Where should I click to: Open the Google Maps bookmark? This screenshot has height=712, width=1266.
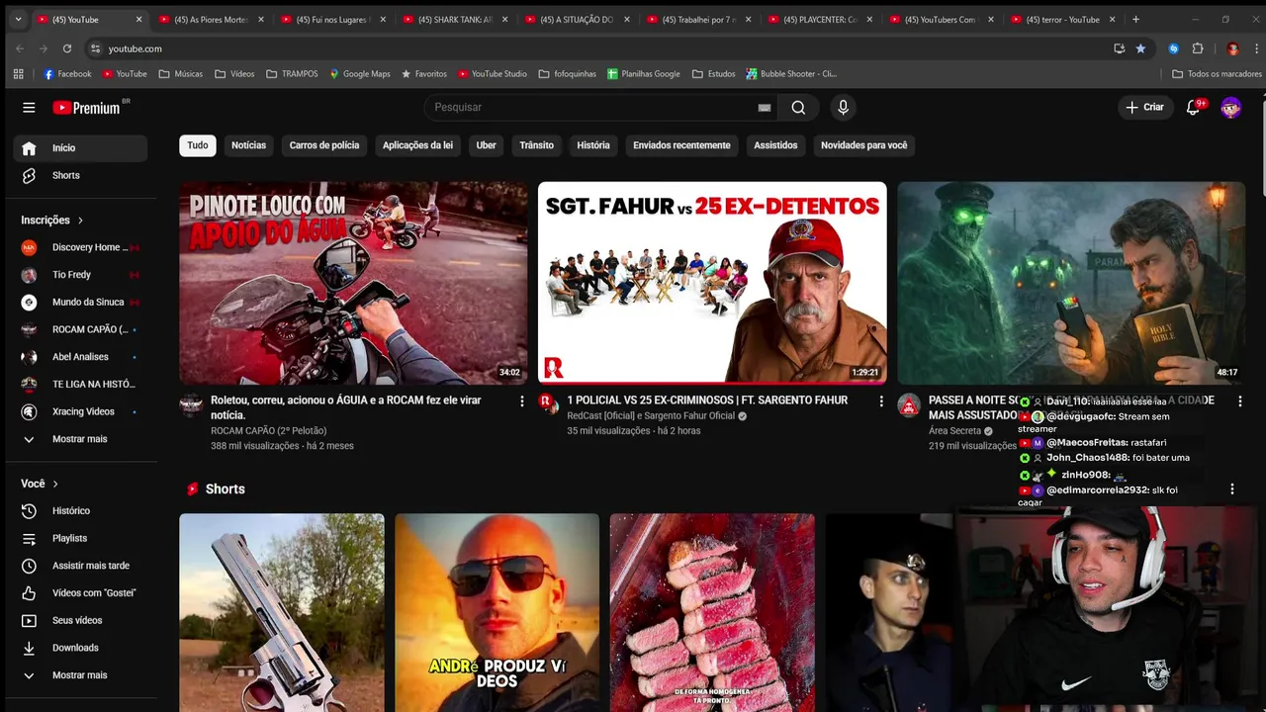pyautogui.click(x=360, y=74)
